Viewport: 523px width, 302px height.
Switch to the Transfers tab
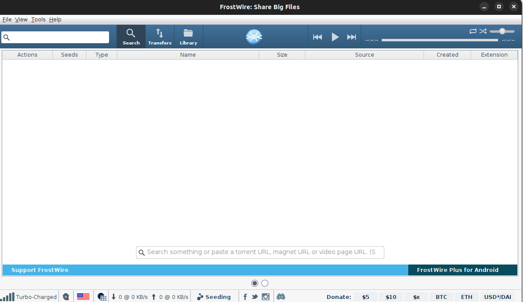click(x=160, y=37)
